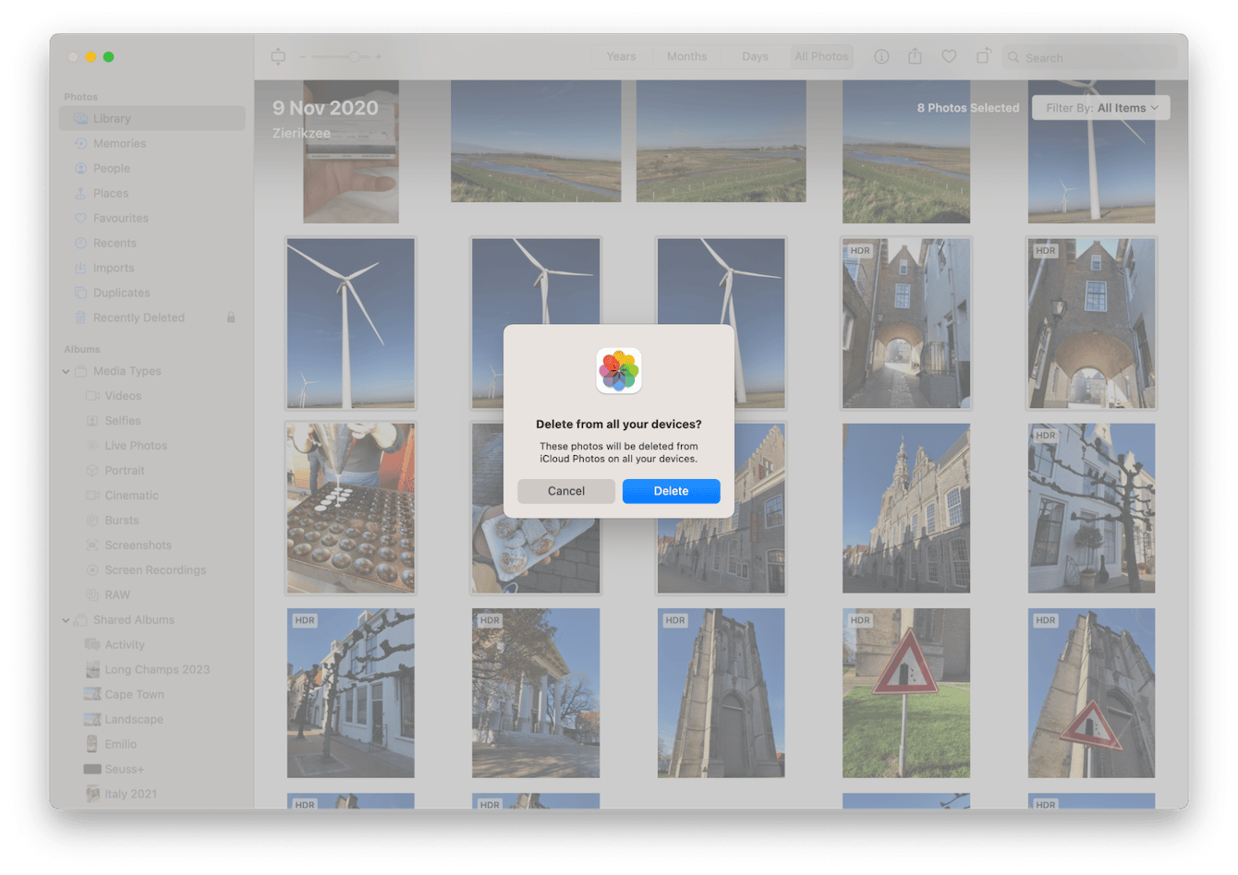Open the Memories sidebar item

119,144
